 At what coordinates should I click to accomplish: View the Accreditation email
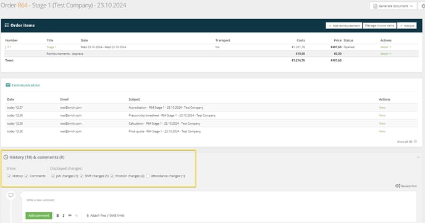click(382, 107)
